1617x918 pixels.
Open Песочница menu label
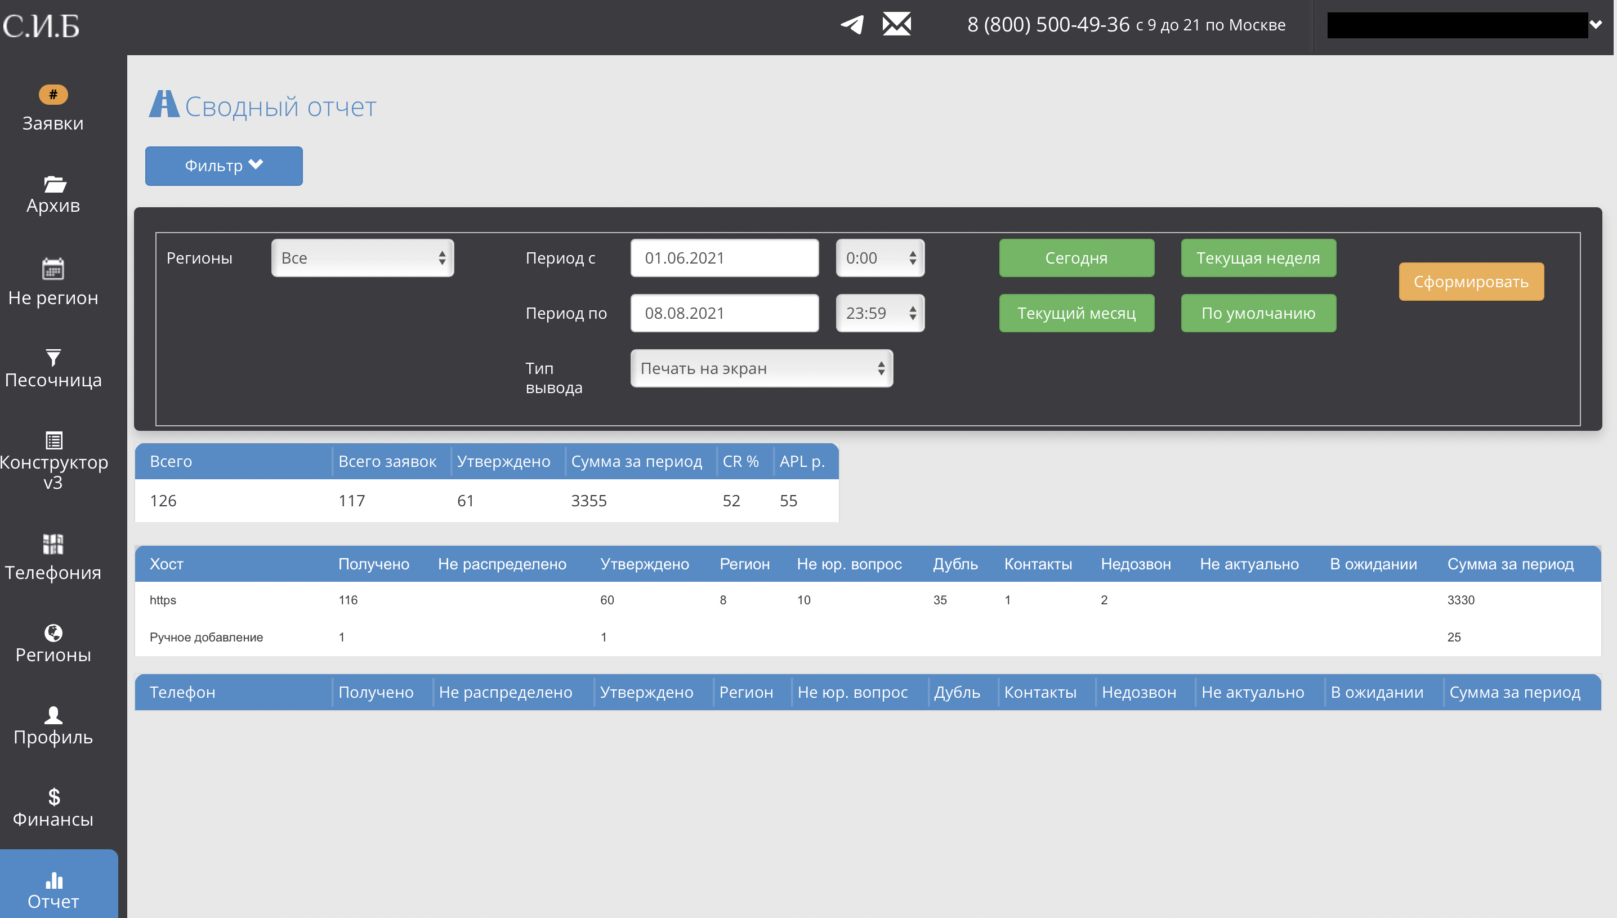tap(53, 380)
